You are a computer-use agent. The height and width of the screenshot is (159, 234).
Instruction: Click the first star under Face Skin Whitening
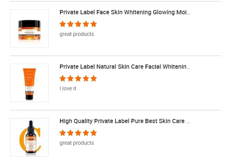[x=63, y=24]
